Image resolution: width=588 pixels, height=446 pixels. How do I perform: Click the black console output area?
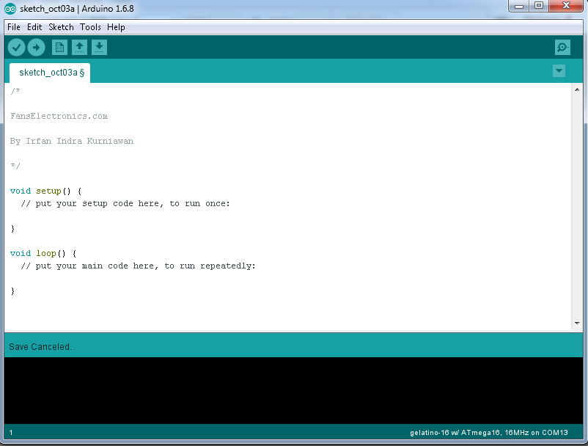(293, 390)
